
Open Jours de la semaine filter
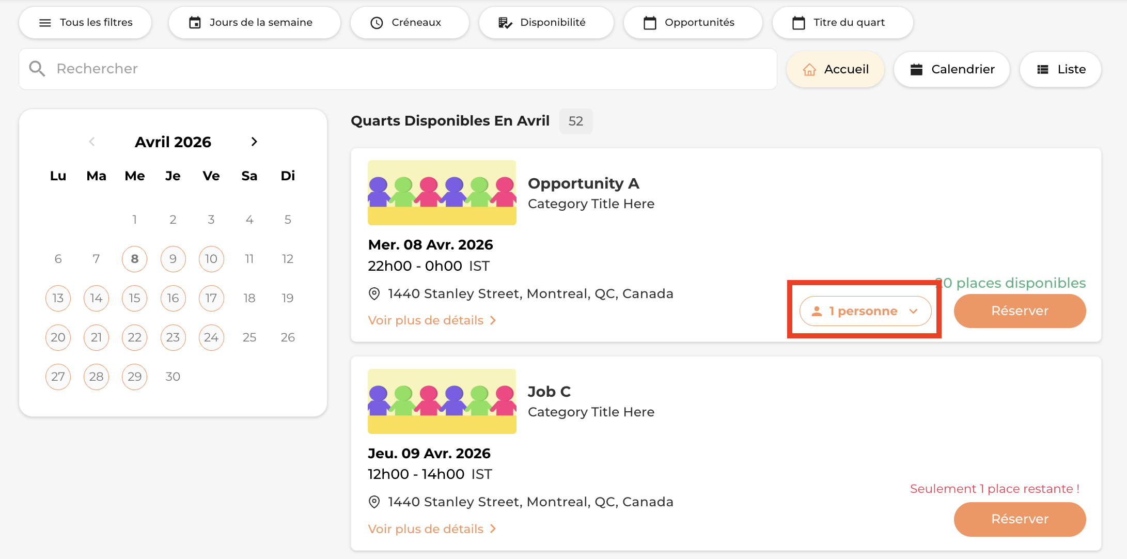[254, 23]
